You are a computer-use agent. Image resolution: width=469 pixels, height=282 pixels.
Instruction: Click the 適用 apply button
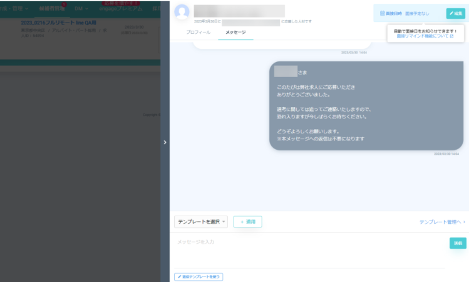point(247,222)
